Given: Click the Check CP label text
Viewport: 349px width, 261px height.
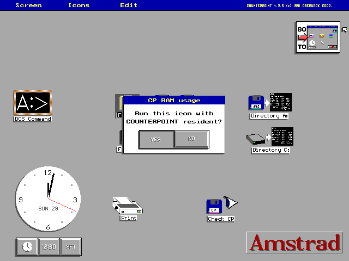Looking at the screenshot, I should pyautogui.click(x=221, y=219).
